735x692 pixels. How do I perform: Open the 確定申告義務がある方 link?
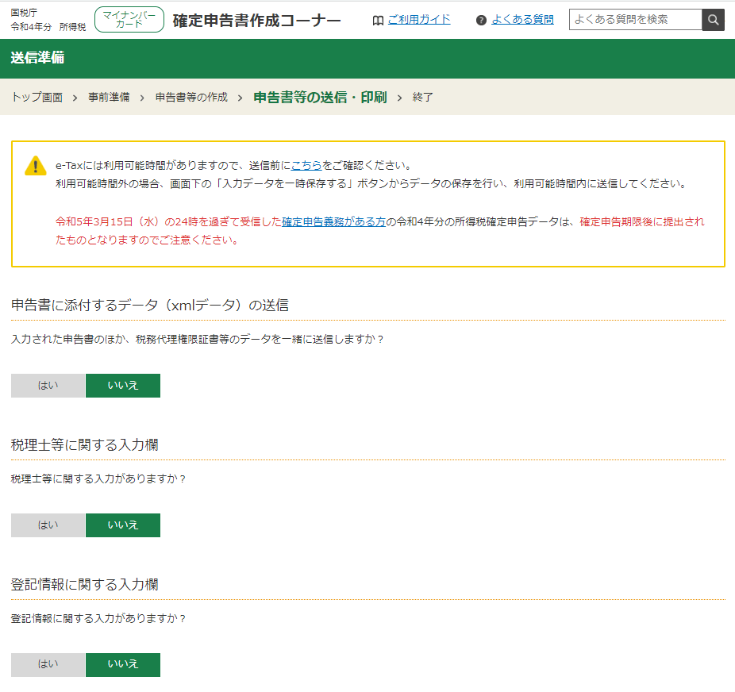[333, 221]
